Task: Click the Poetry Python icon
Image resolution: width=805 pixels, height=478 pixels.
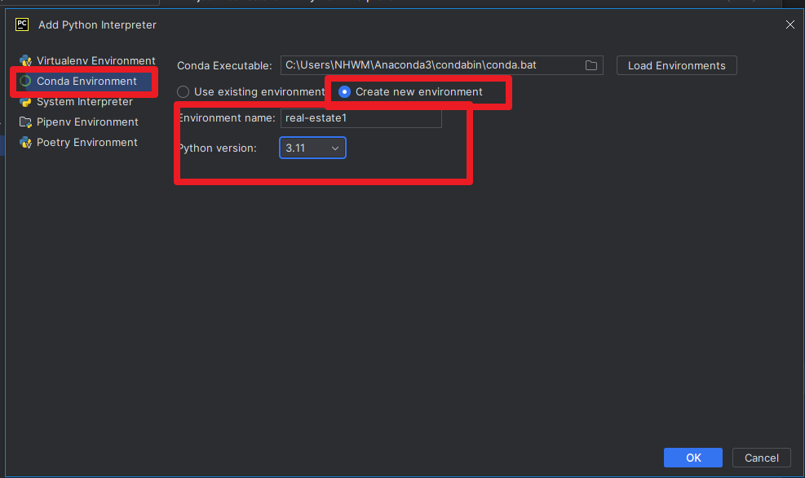Action: [25, 143]
